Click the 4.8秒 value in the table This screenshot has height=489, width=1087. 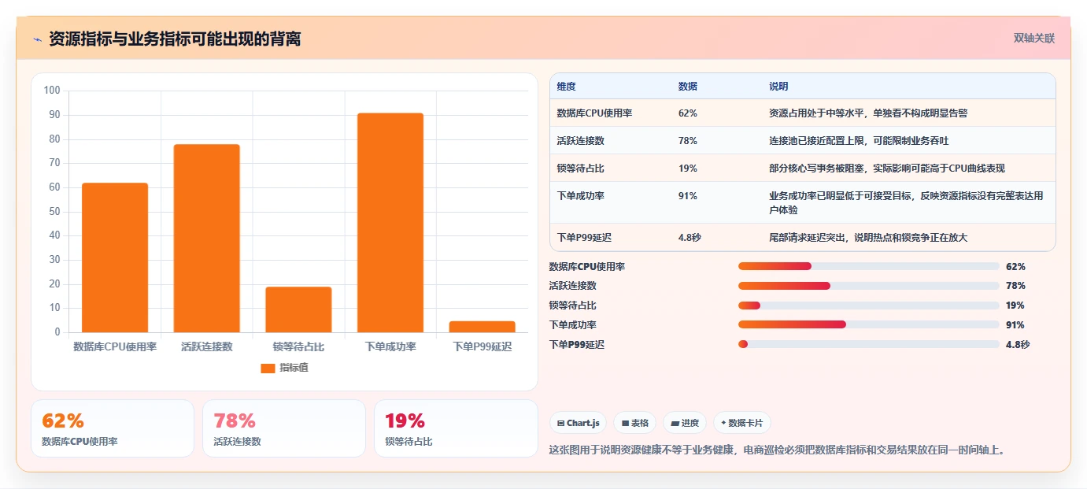[x=690, y=237]
